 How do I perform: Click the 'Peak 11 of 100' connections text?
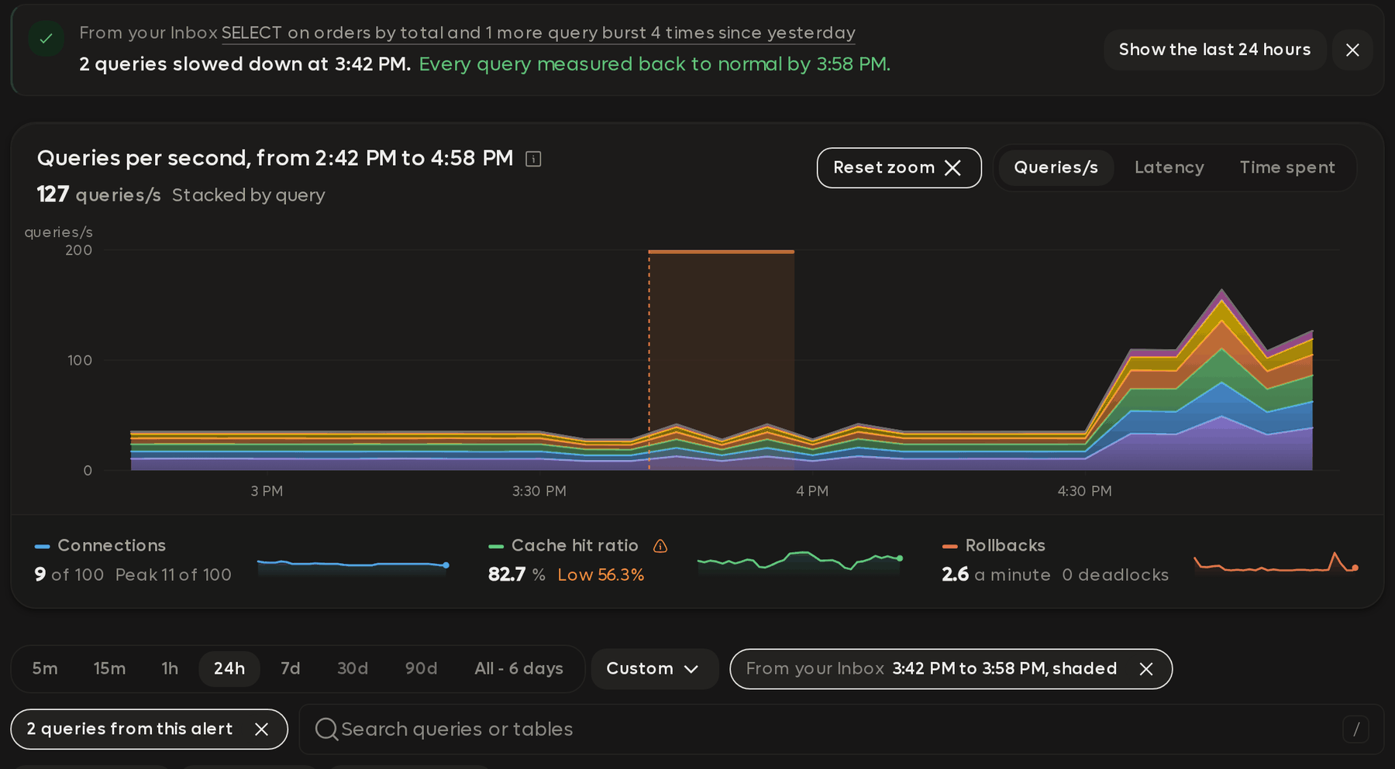click(x=174, y=575)
